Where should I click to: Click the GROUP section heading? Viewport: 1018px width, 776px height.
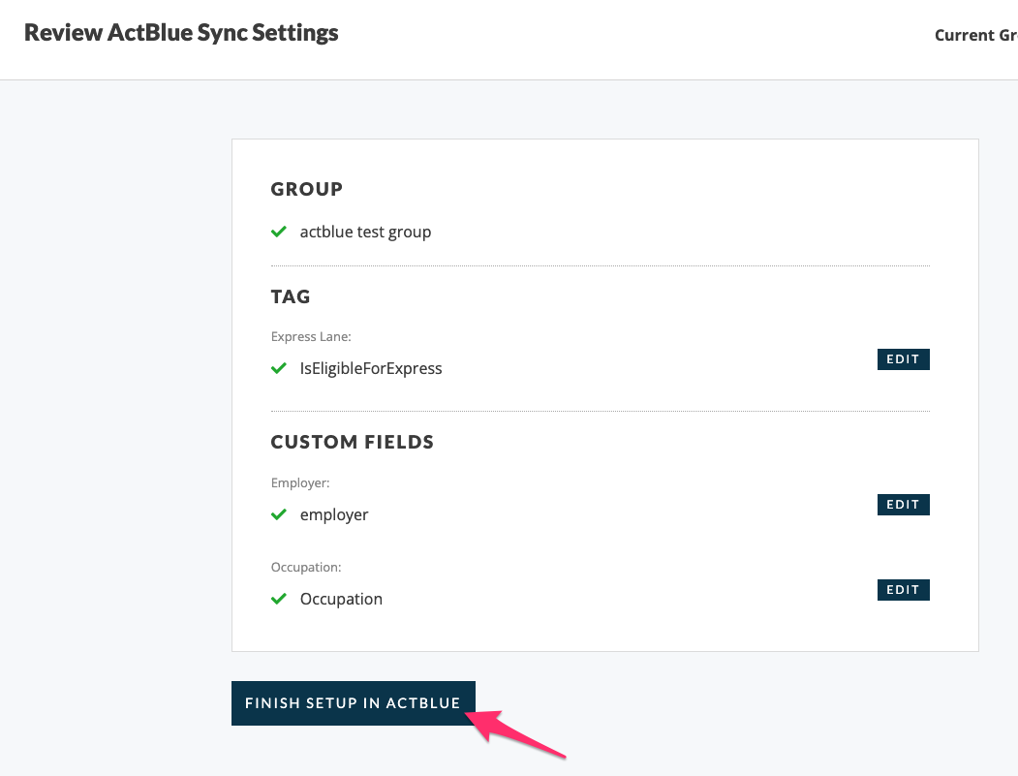click(x=306, y=189)
